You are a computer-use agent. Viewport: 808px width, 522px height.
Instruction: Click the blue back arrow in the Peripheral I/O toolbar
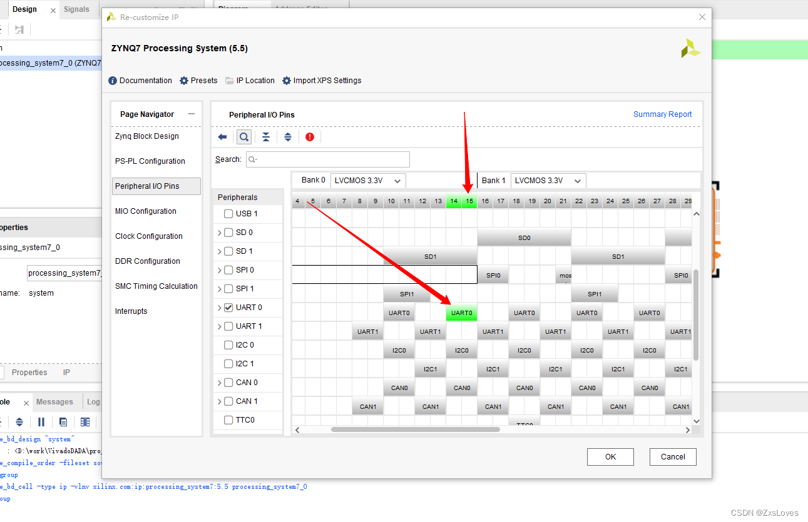222,137
